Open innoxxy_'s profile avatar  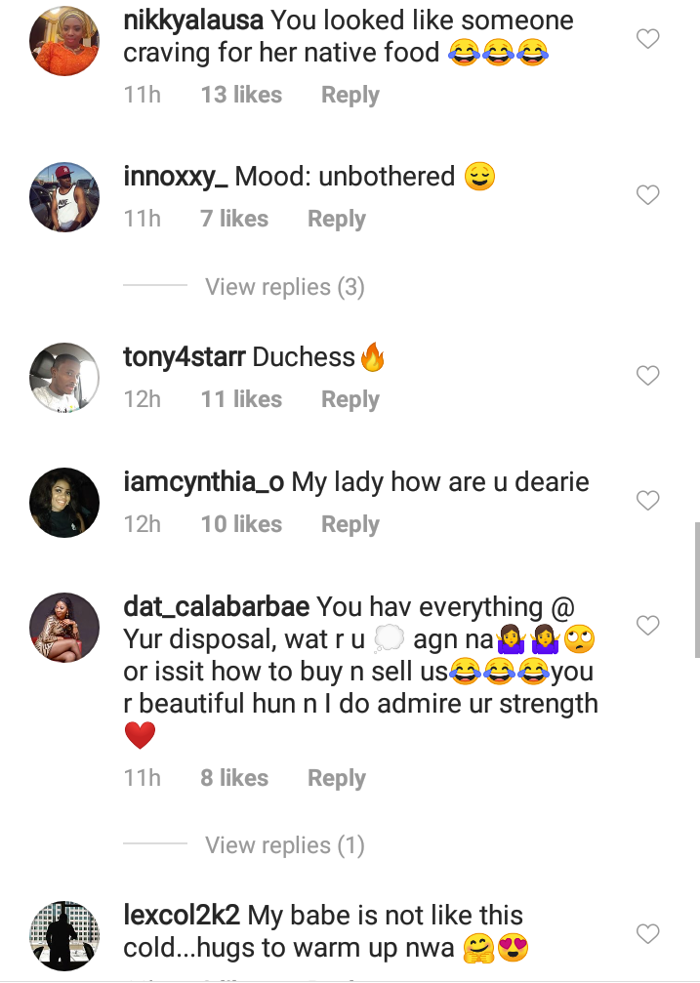pyautogui.click(x=65, y=196)
